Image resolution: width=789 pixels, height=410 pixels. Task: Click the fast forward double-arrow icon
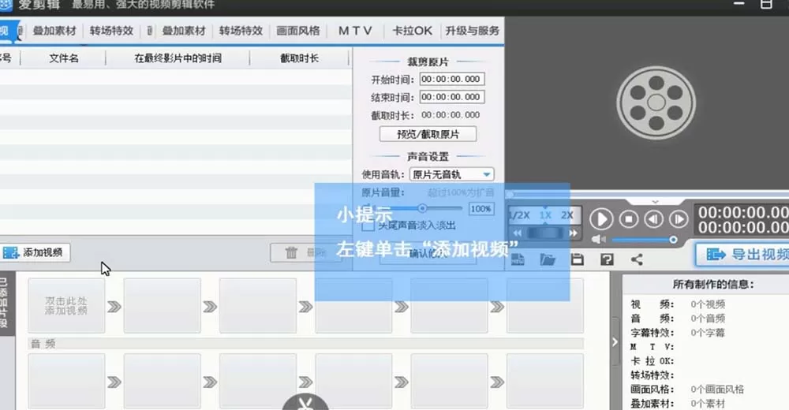(x=573, y=233)
